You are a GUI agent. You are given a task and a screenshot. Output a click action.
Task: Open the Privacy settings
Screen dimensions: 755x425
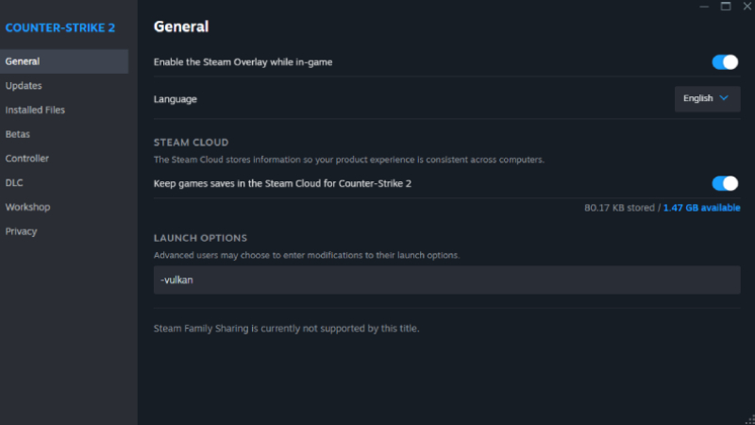(x=21, y=231)
